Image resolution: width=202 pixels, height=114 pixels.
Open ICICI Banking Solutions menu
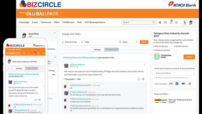coord(95,22)
